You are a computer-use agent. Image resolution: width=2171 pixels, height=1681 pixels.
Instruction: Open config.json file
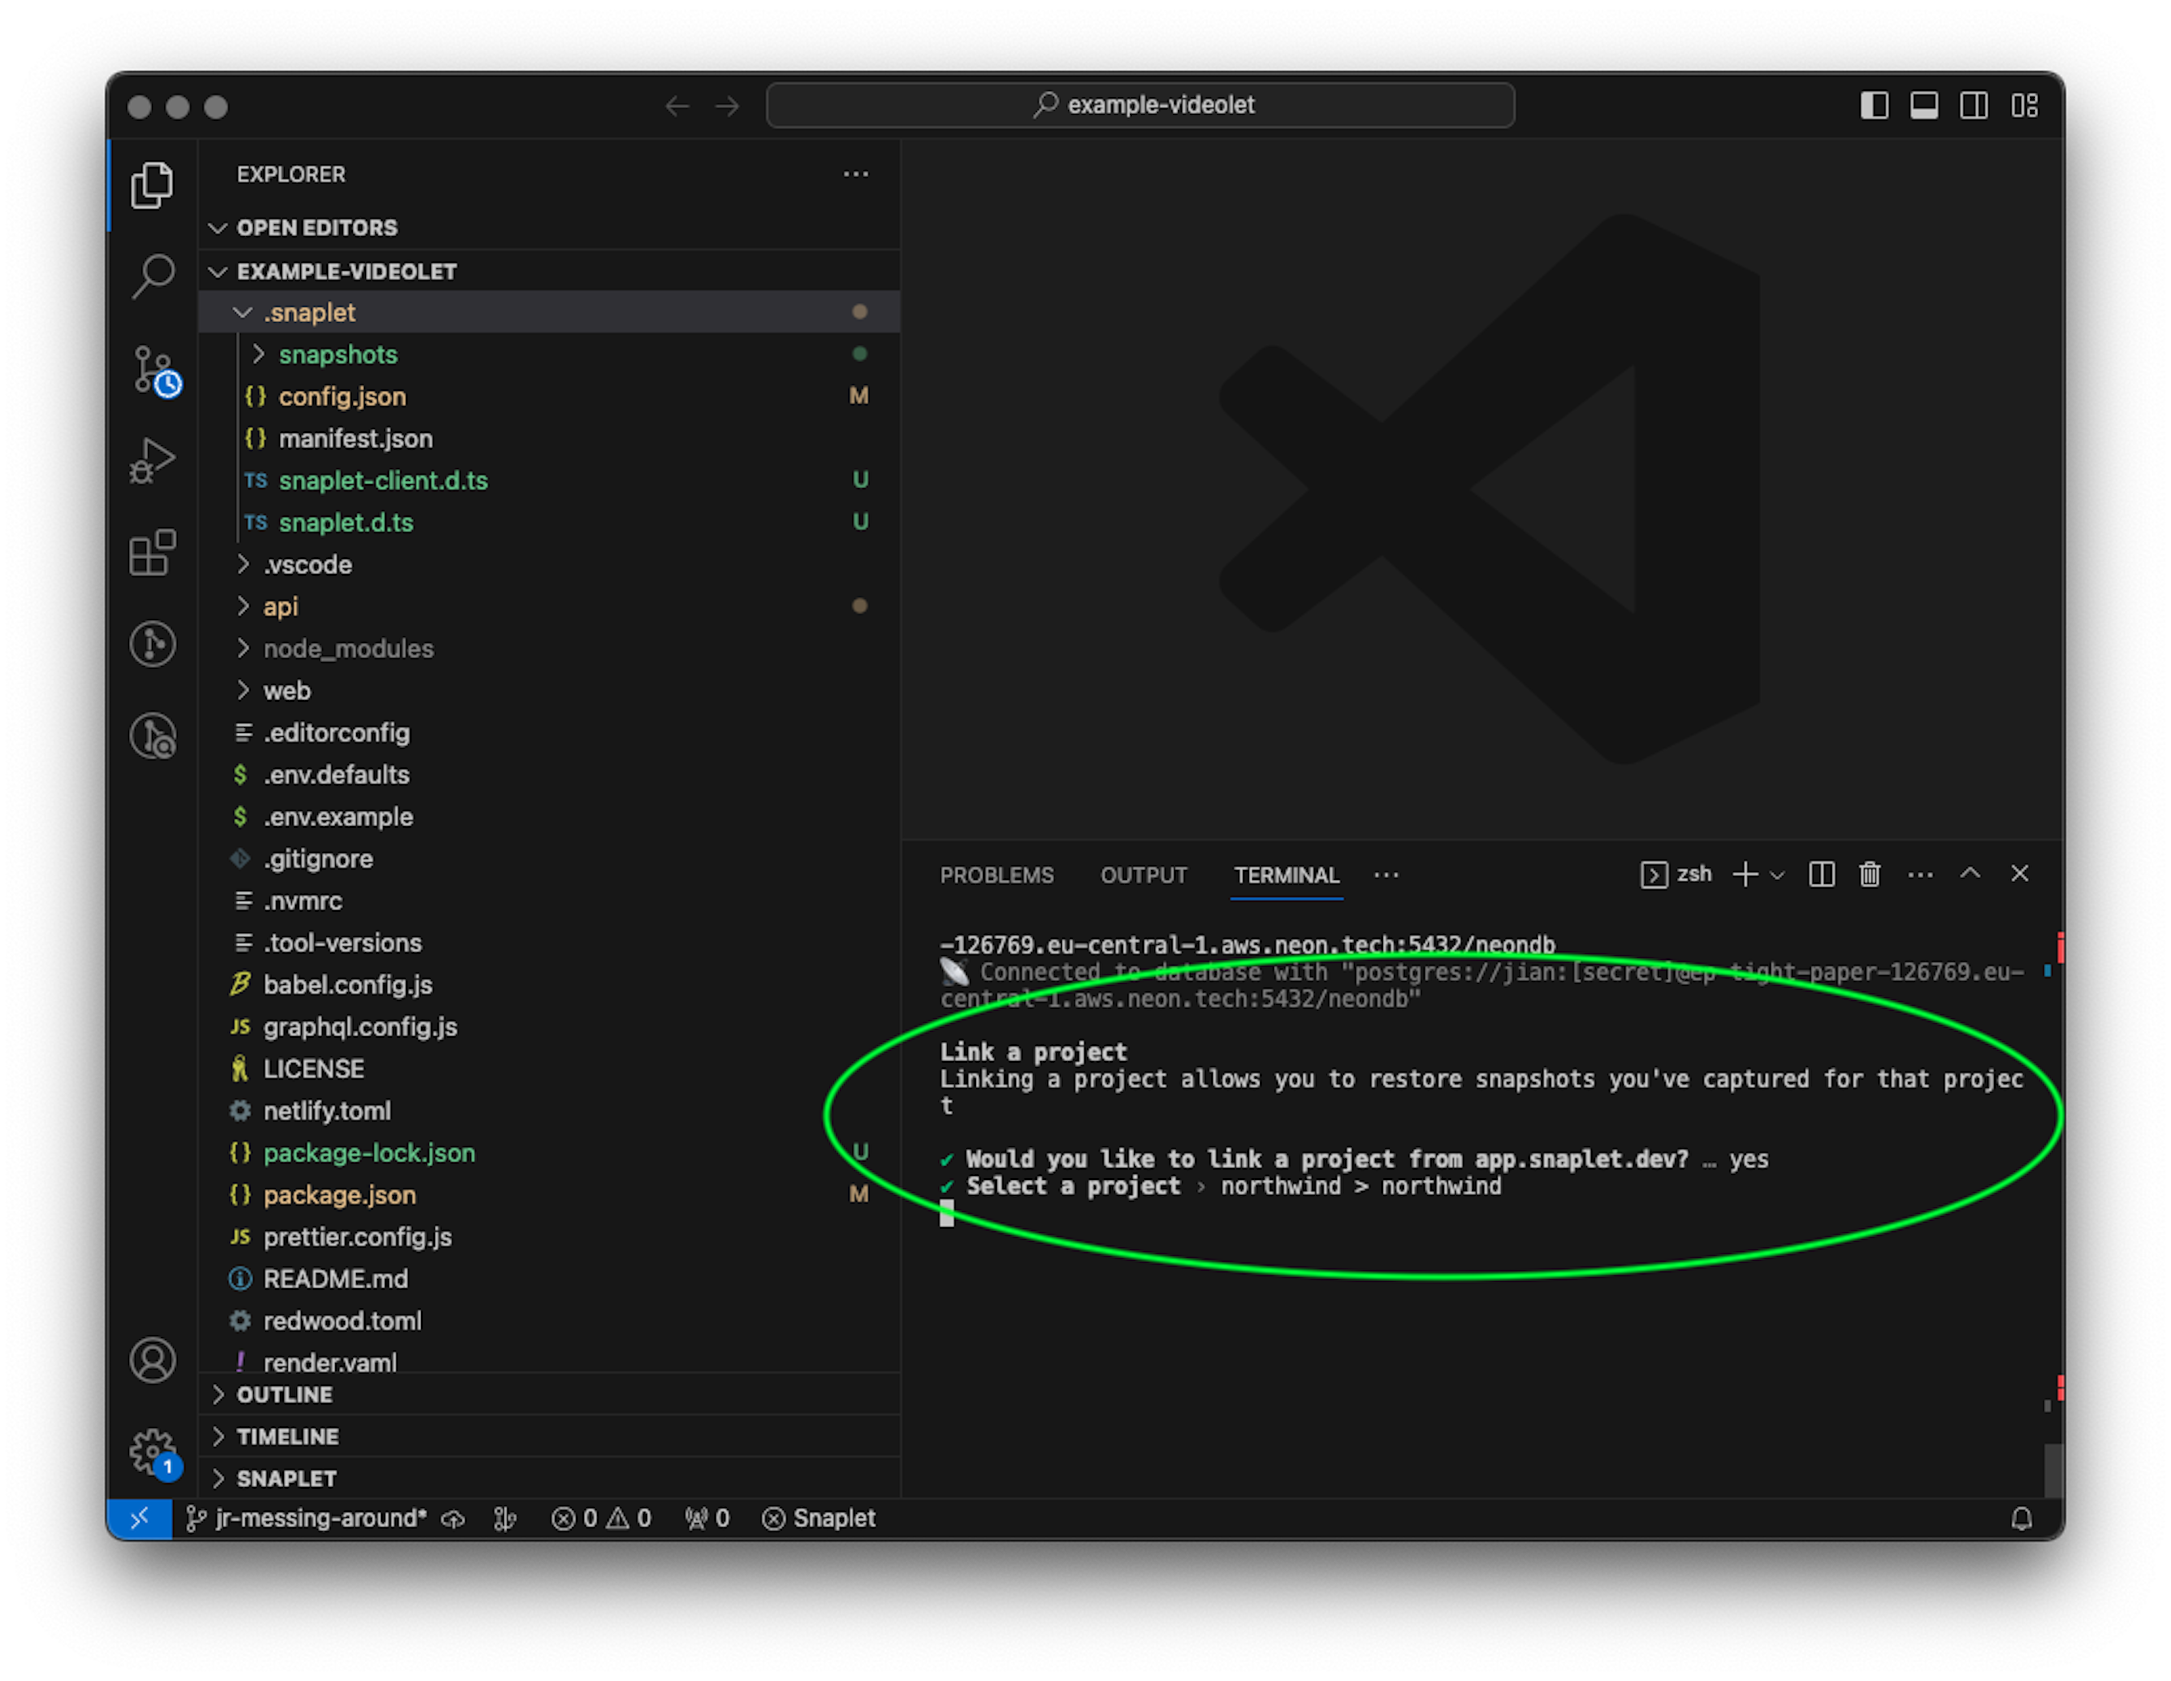coord(549,397)
